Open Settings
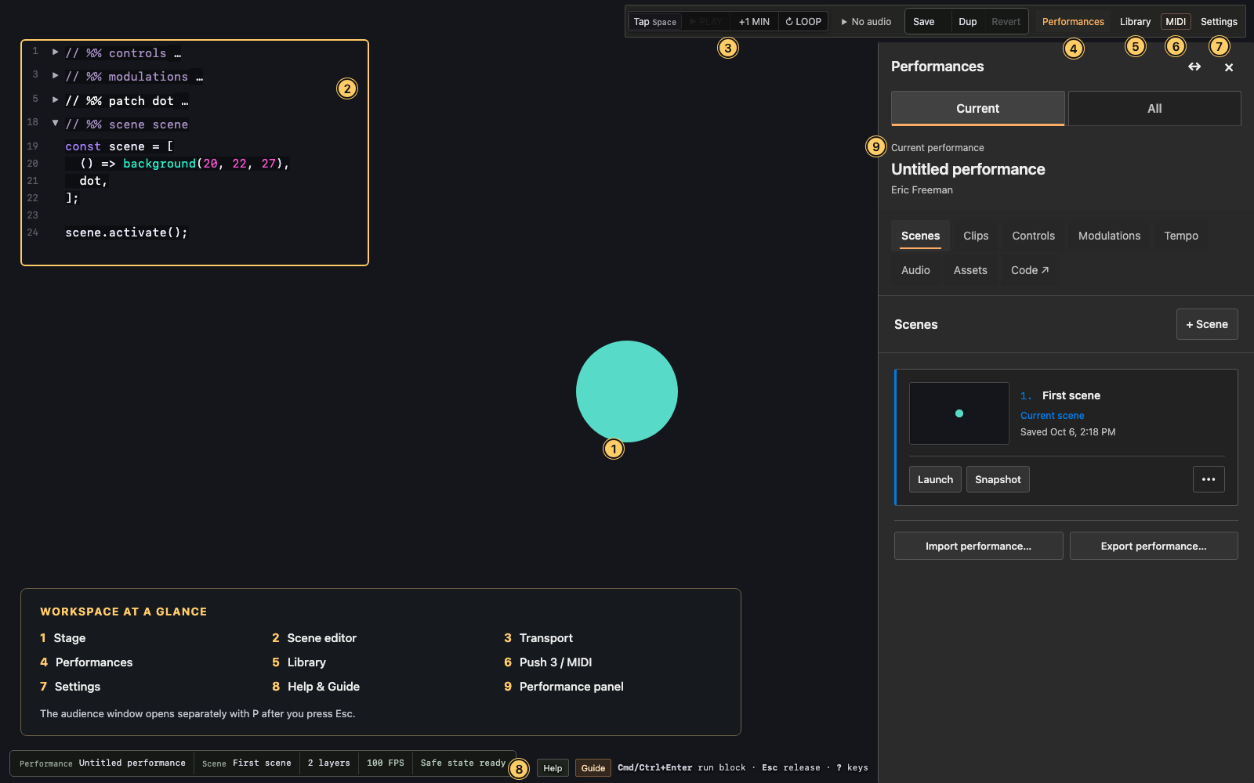This screenshot has height=783, width=1254. coord(1219,22)
